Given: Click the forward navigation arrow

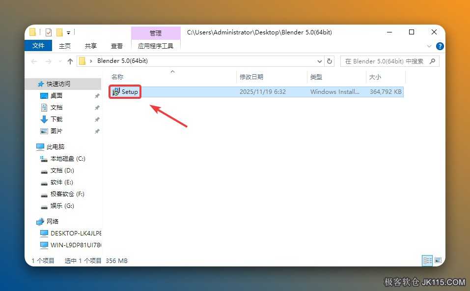Looking at the screenshot, I should coord(48,61).
